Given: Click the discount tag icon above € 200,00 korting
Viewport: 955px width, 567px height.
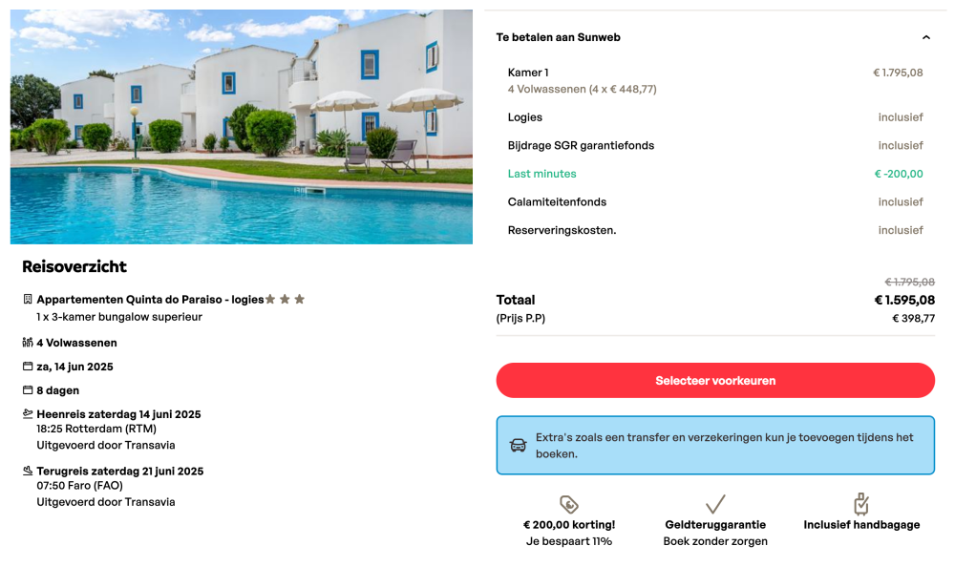Looking at the screenshot, I should point(569,504).
